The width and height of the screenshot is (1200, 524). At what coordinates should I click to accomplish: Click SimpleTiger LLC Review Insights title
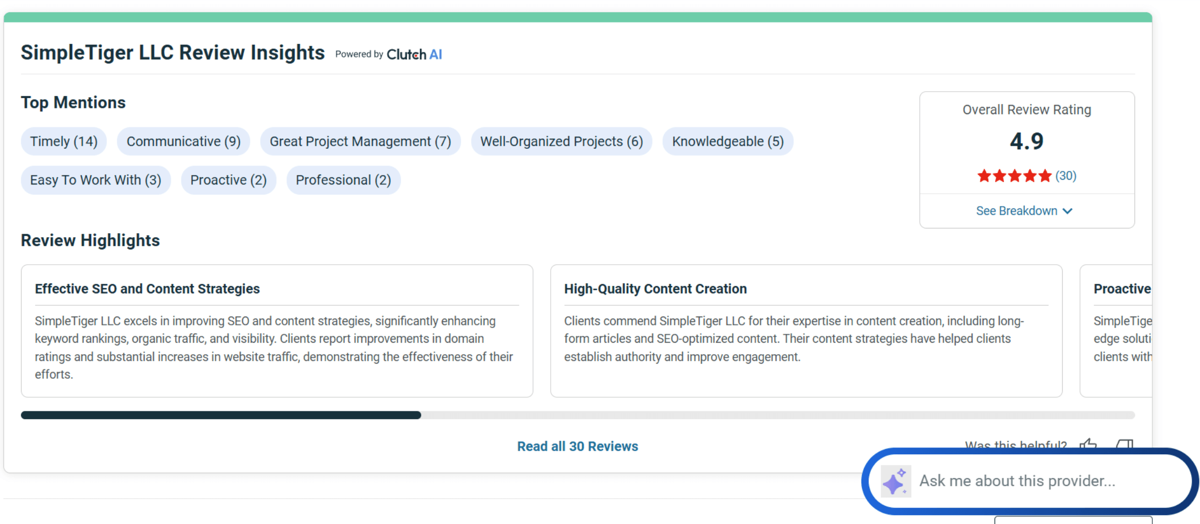coord(173,53)
